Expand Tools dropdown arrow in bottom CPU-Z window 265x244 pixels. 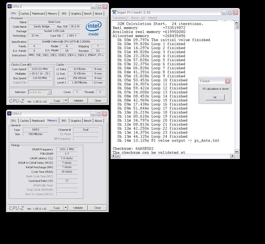pos(66,208)
